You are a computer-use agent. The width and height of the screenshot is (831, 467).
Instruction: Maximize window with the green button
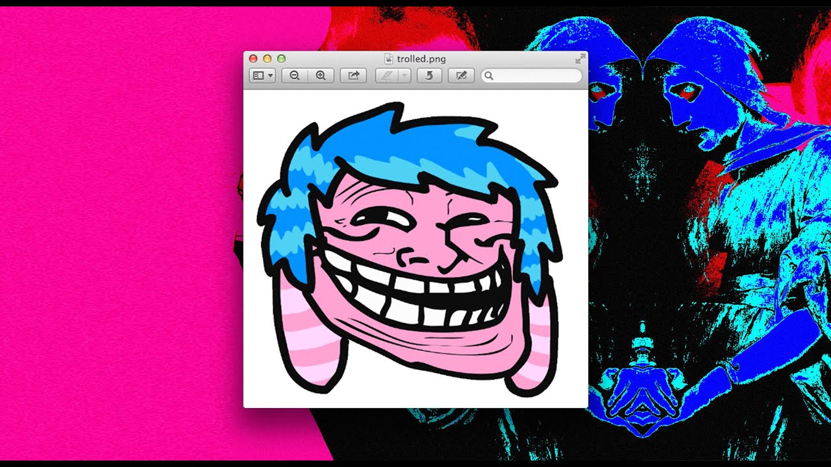pos(280,59)
